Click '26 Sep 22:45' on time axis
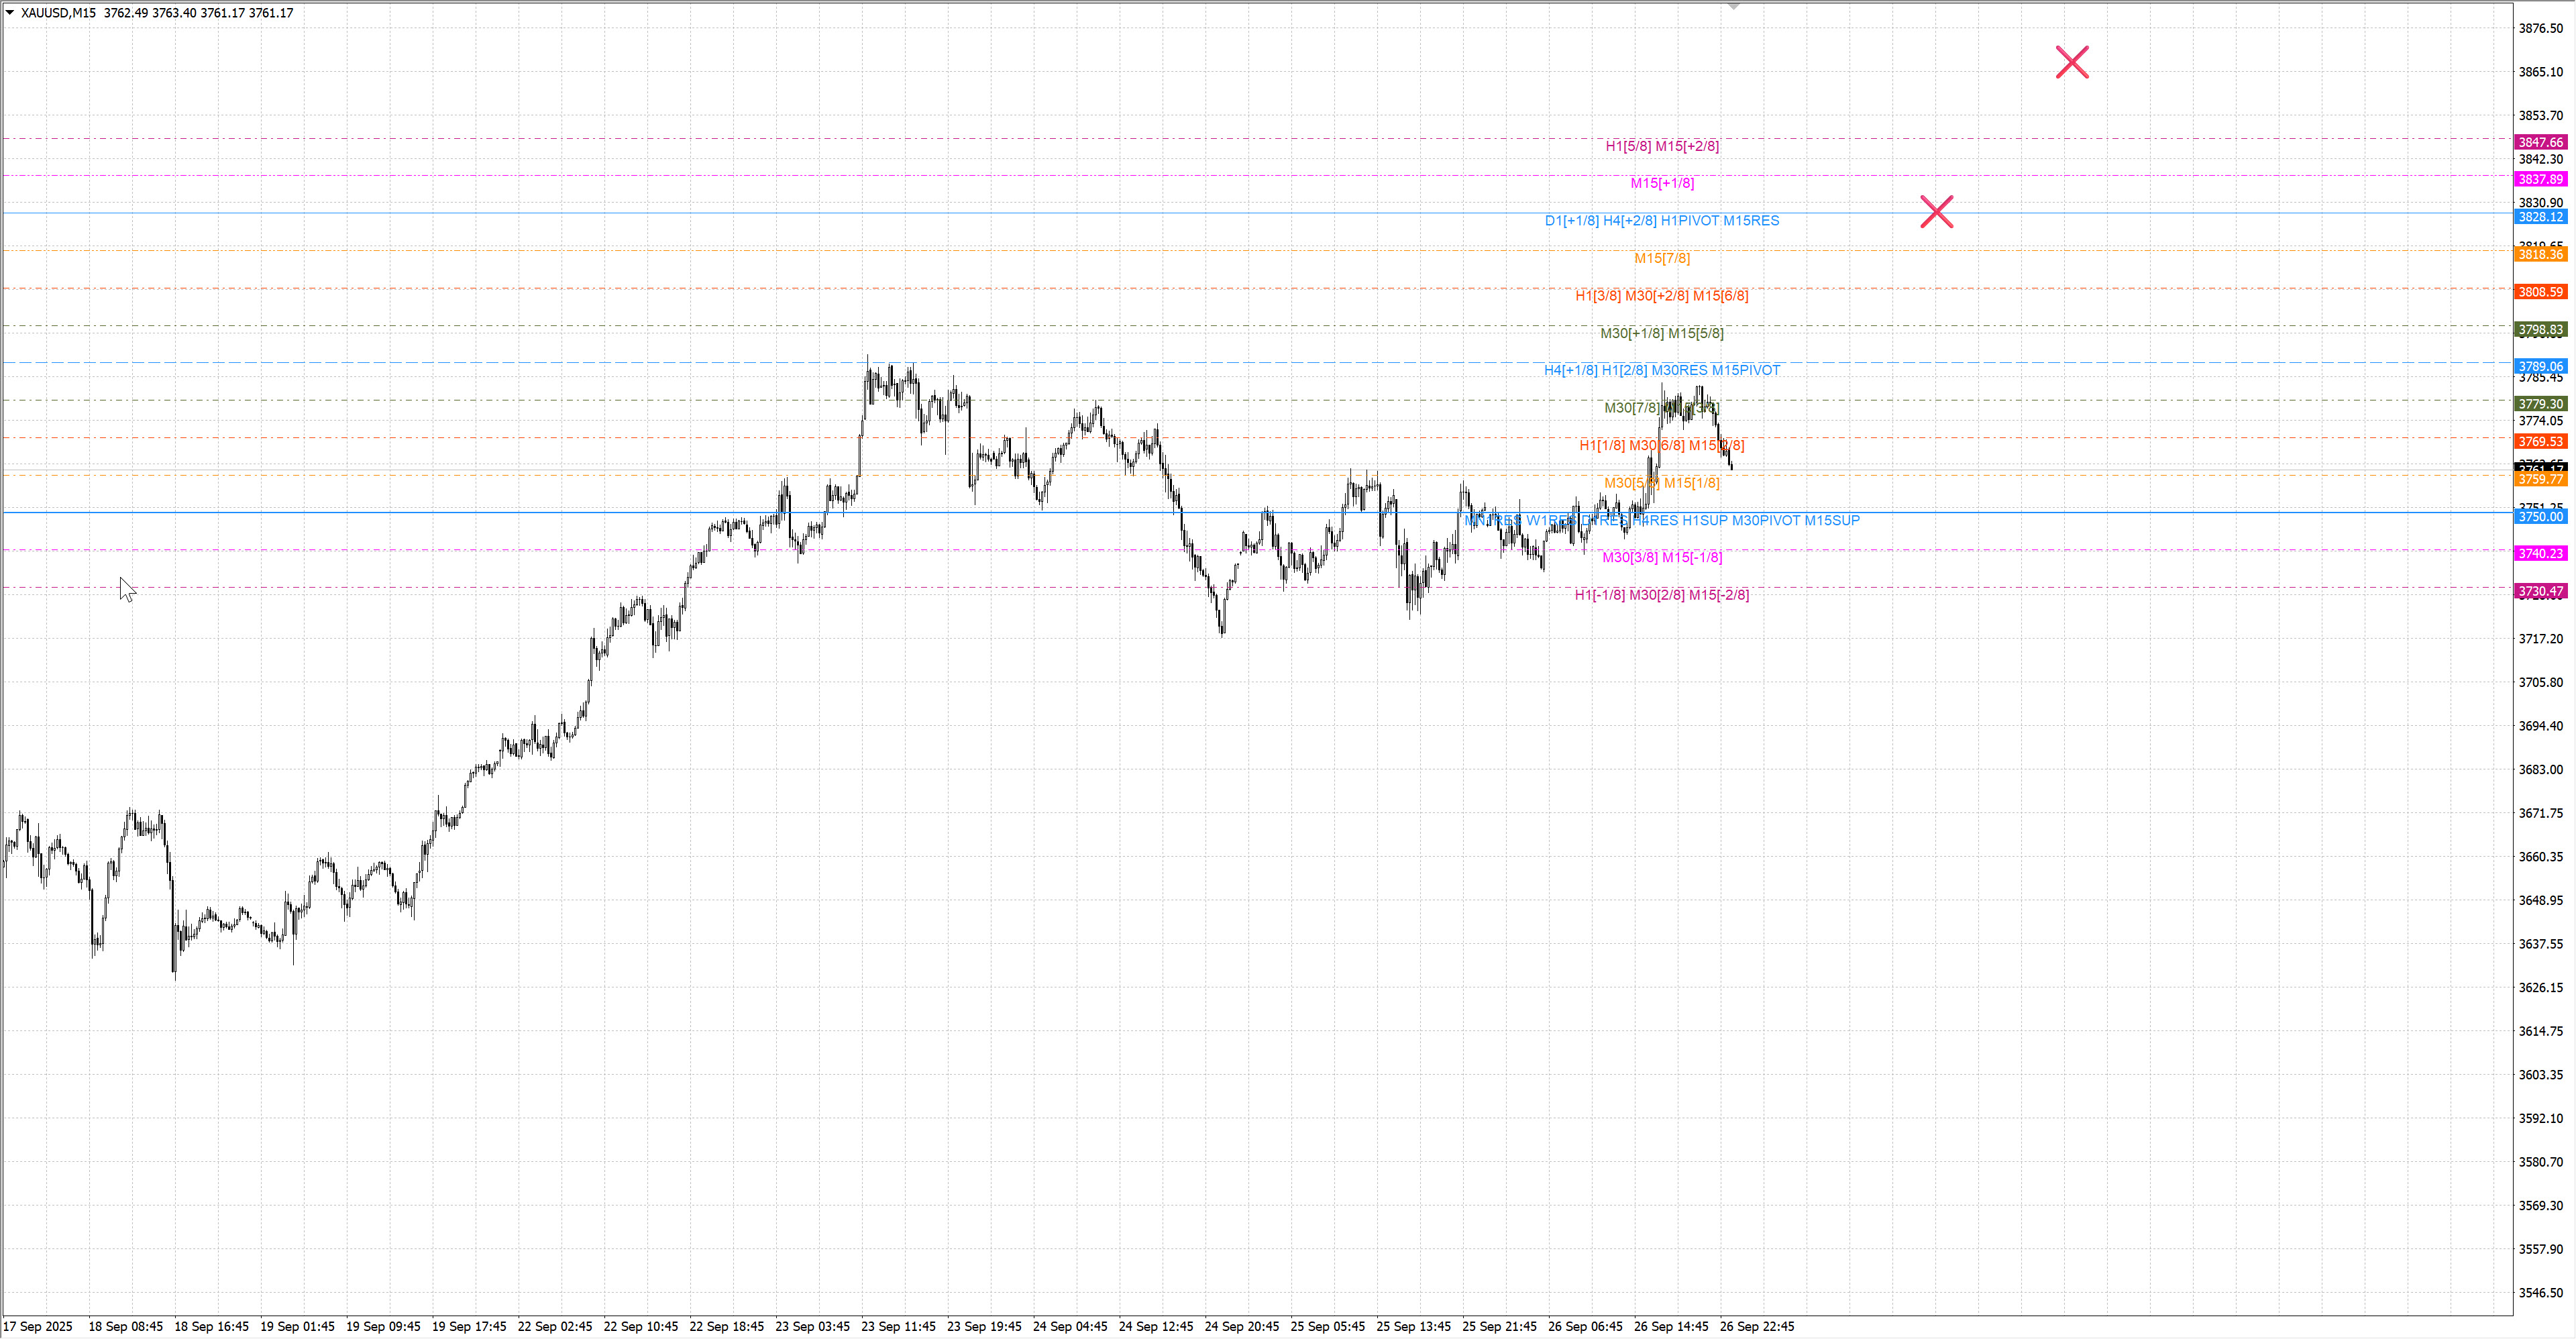2576x1339 pixels. point(1756,1326)
